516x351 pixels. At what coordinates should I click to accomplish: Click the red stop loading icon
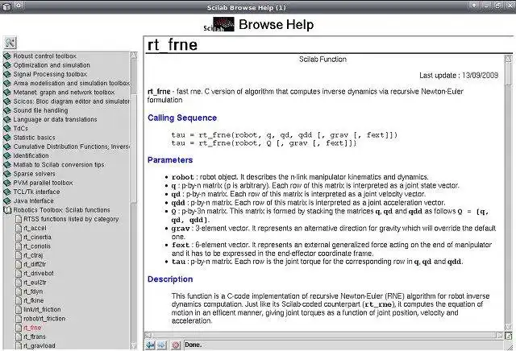176,345
